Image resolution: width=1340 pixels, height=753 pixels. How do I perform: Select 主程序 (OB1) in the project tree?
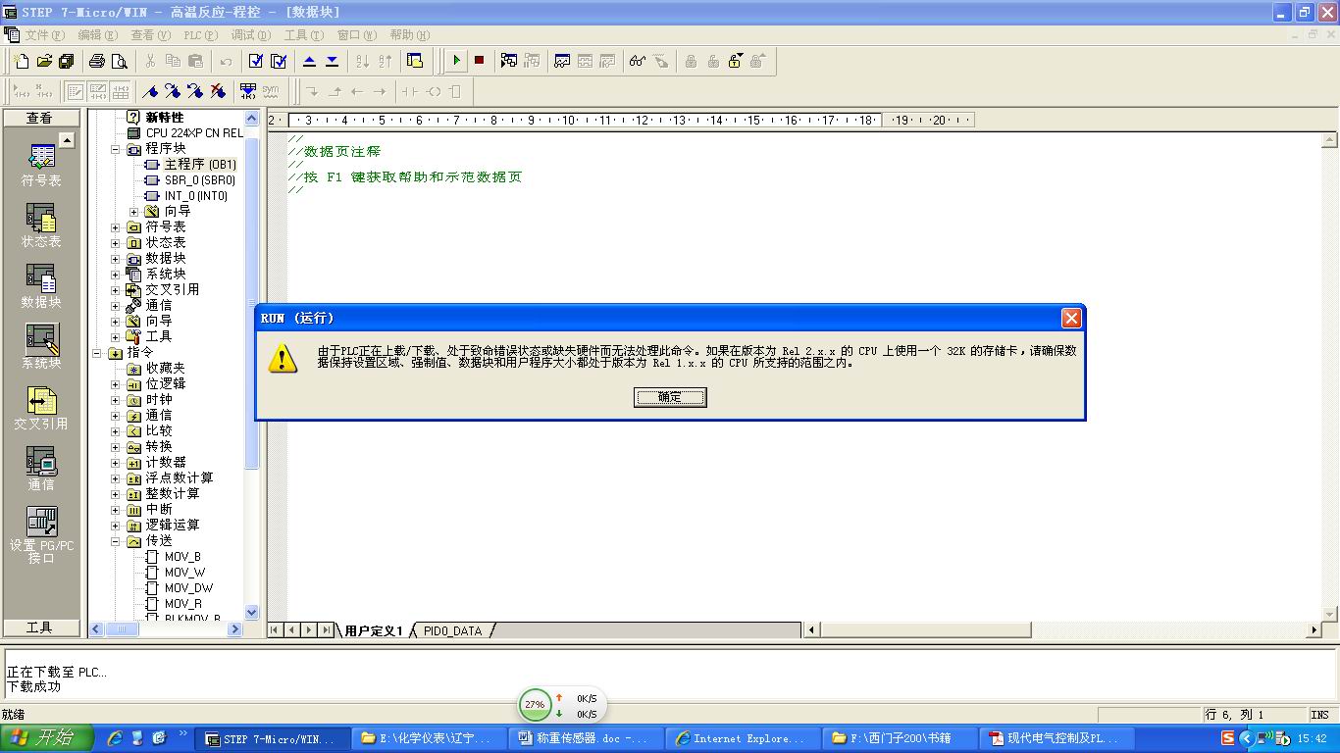point(200,165)
